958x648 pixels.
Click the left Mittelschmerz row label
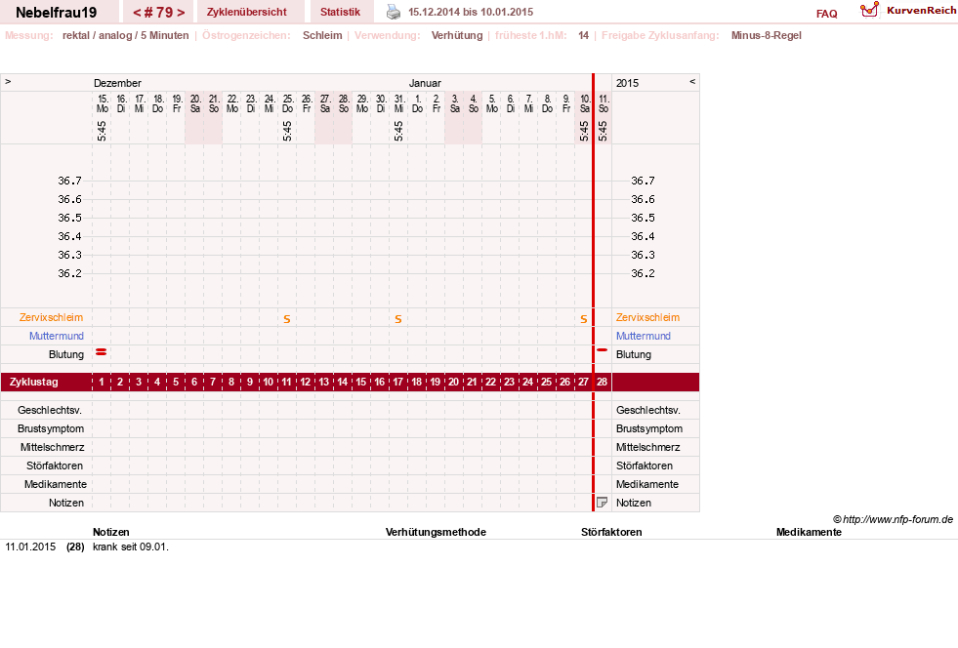coord(52,447)
